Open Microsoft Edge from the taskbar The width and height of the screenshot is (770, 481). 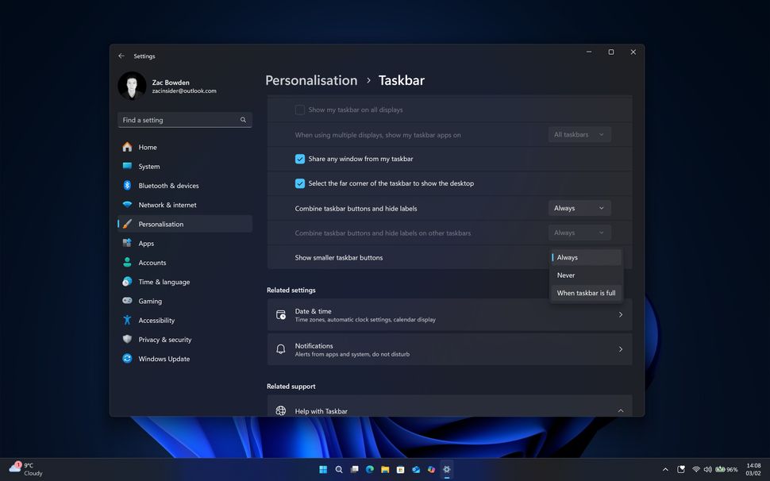pyautogui.click(x=369, y=469)
